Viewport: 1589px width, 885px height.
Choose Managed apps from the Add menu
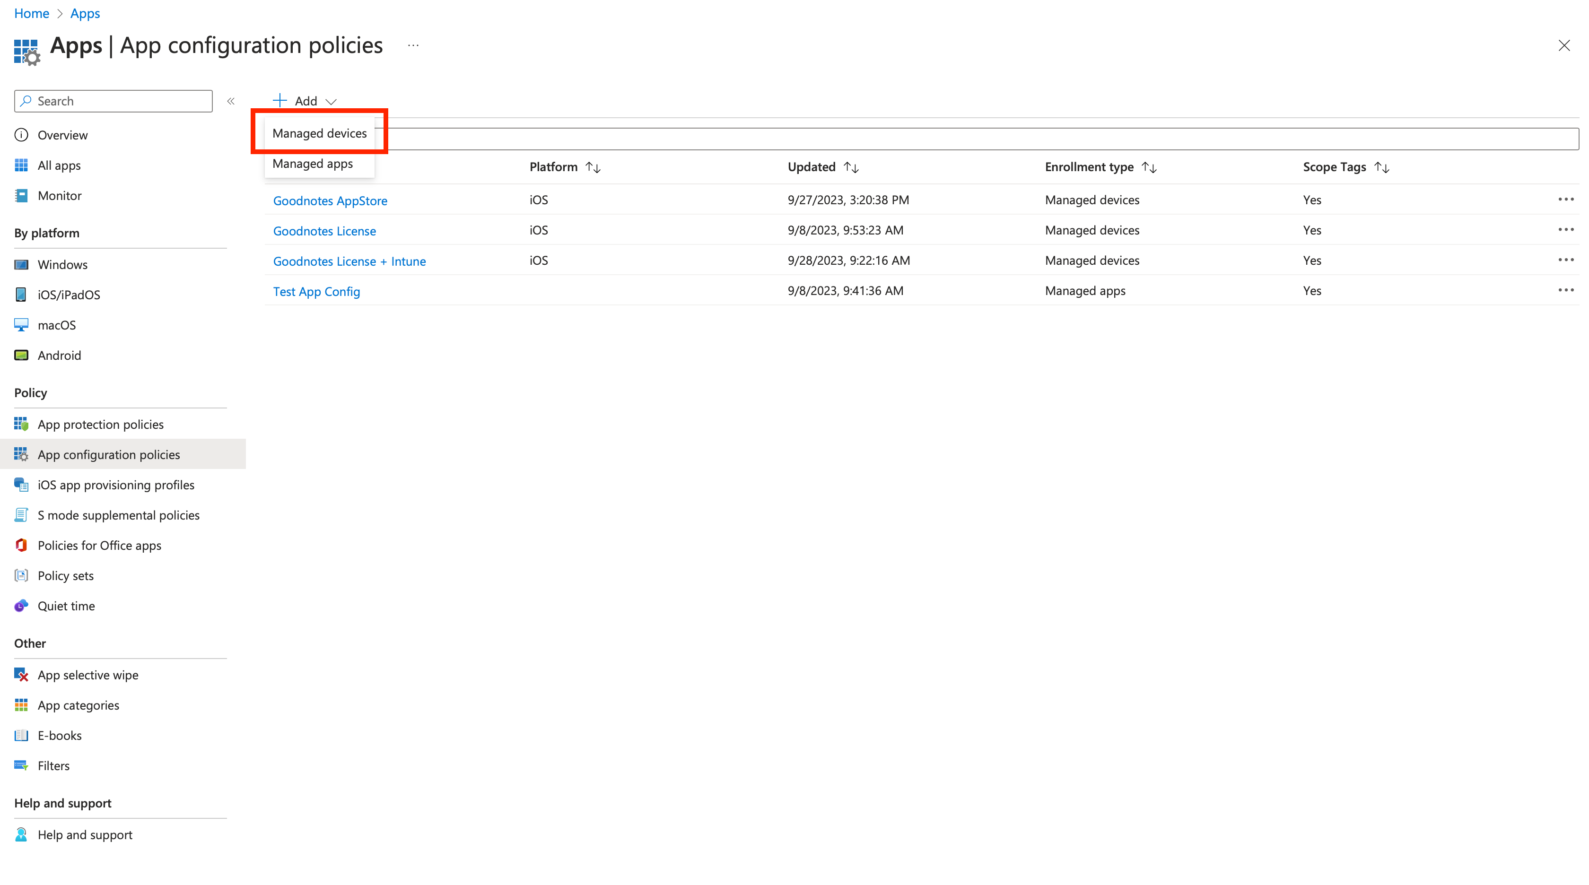point(312,164)
